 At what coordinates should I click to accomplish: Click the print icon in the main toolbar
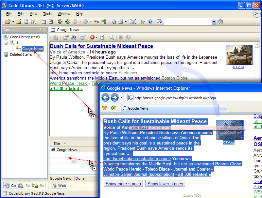tap(121, 22)
